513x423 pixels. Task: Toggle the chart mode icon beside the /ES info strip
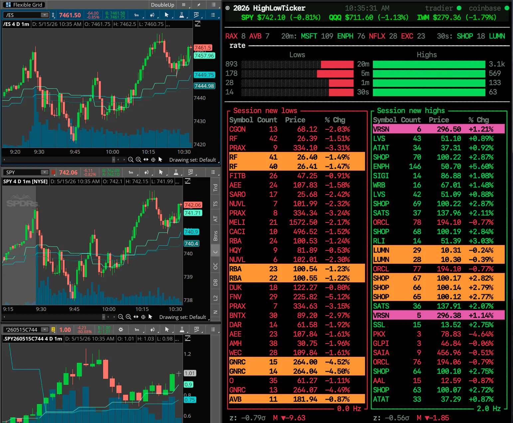point(198,24)
